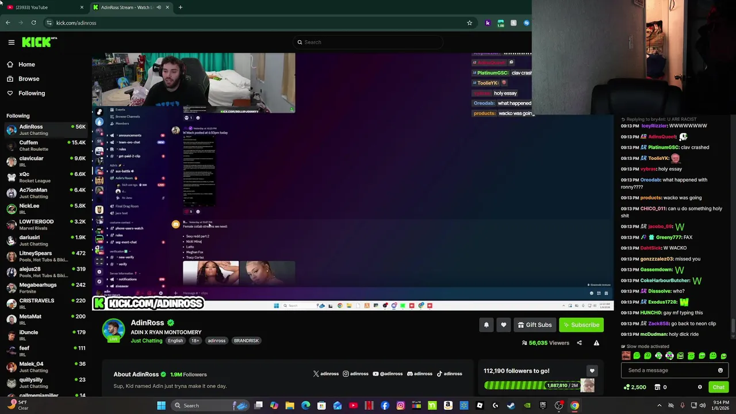The height and width of the screenshot is (414, 736).
Task: Click the English language tag
Action: 175,340
